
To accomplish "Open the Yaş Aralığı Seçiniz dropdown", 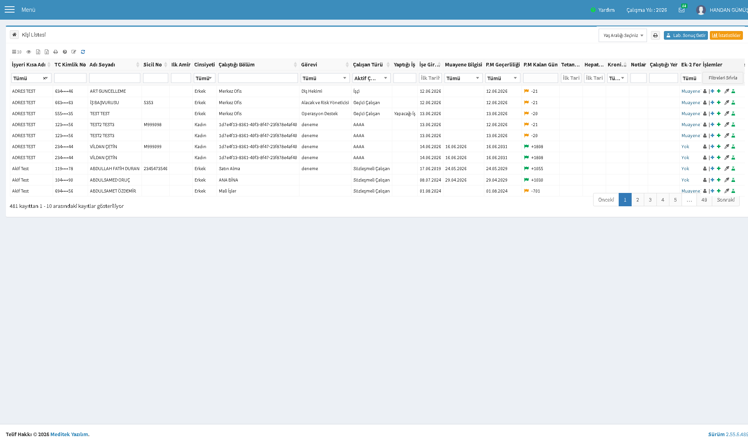I will tap(623, 35).
